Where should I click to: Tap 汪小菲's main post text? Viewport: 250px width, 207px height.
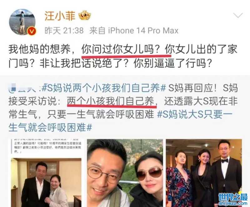click(x=123, y=56)
